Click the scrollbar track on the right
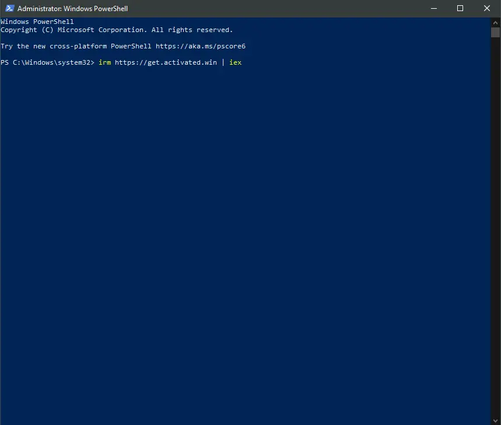 496,233
